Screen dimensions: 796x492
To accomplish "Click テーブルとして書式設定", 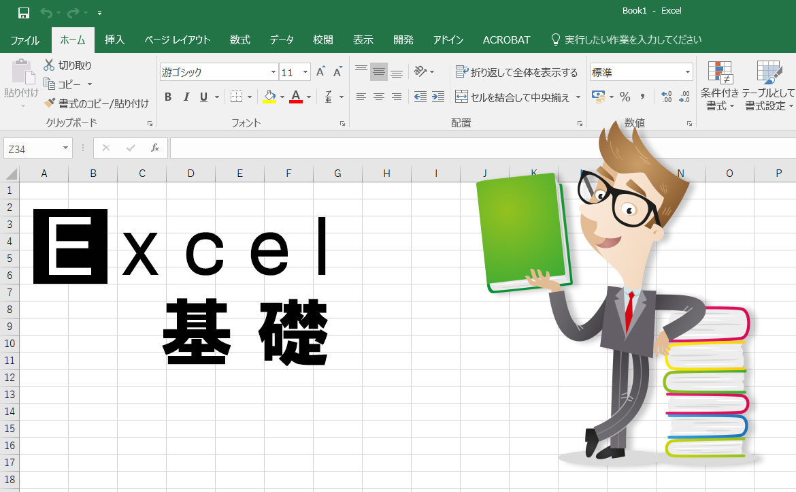I will click(767, 86).
